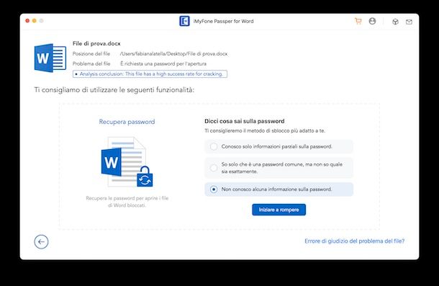Viewport: 439px width, 286px height.
Task: Open the shopping cart icon
Action: pyautogui.click(x=358, y=22)
